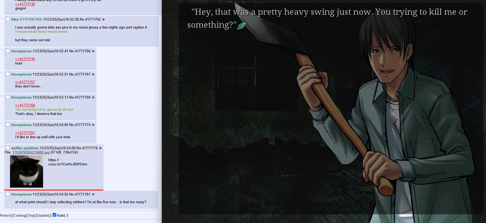This screenshot has height=223, width=486.
Task: Select checkbox for post No.41771767
Action: pyautogui.click(x=8, y=74)
